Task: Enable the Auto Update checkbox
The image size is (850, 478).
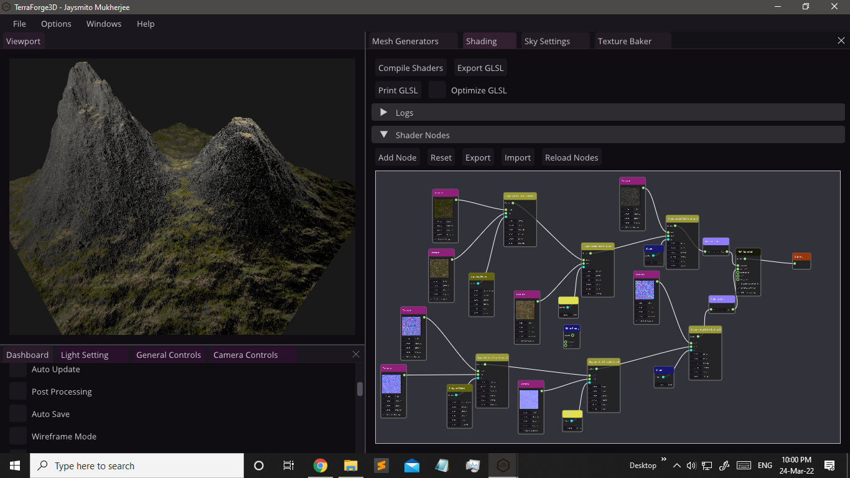Action: point(18,370)
